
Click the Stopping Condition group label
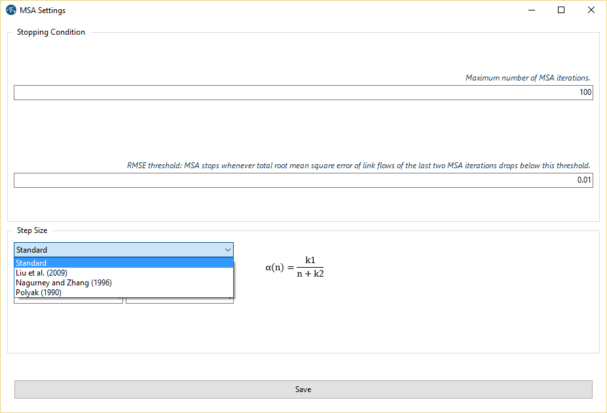51,32
